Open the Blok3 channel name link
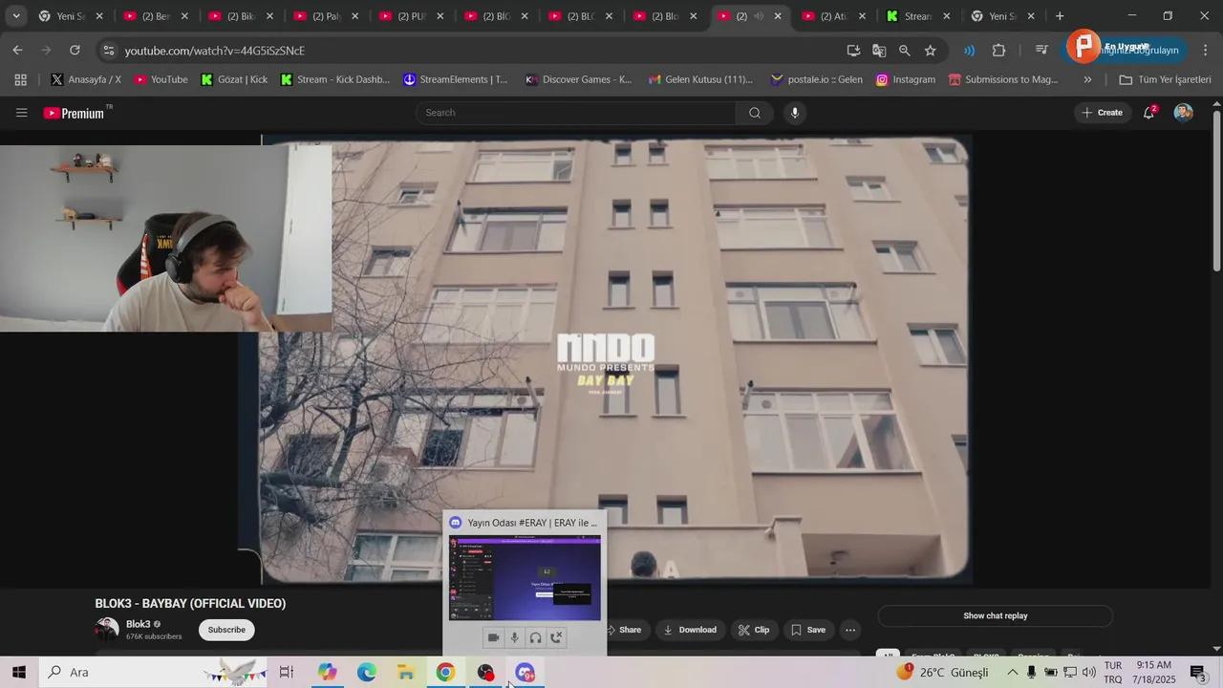The image size is (1223, 688). click(x=139, y=624)
